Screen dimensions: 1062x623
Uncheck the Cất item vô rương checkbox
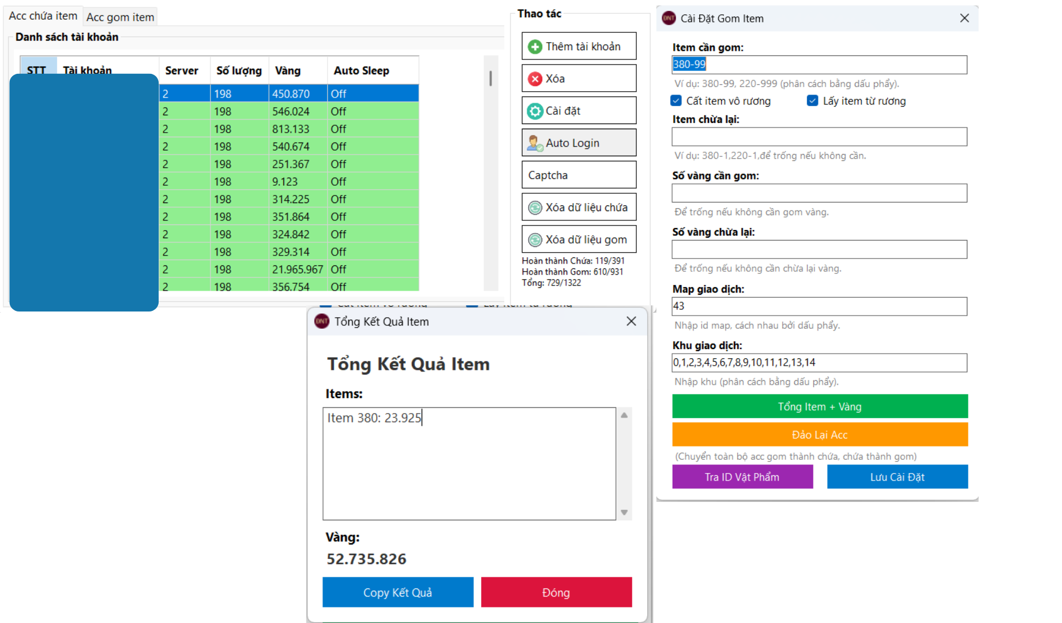coord(676,101)
